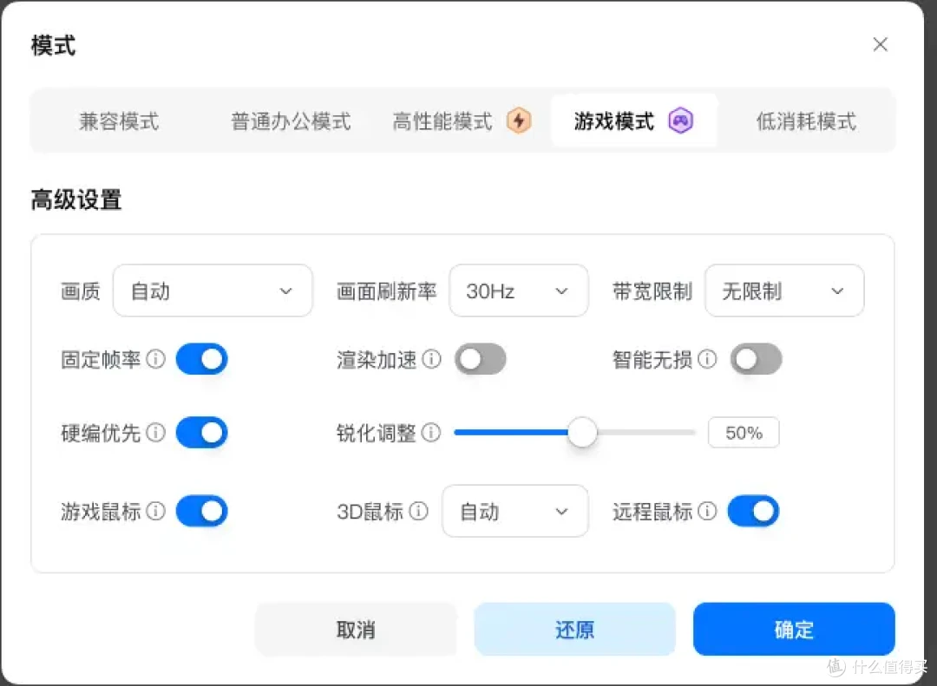Screen dimensions: 937x686
Task: Click the info icon beside 智能无损
Action: (707, 358)
